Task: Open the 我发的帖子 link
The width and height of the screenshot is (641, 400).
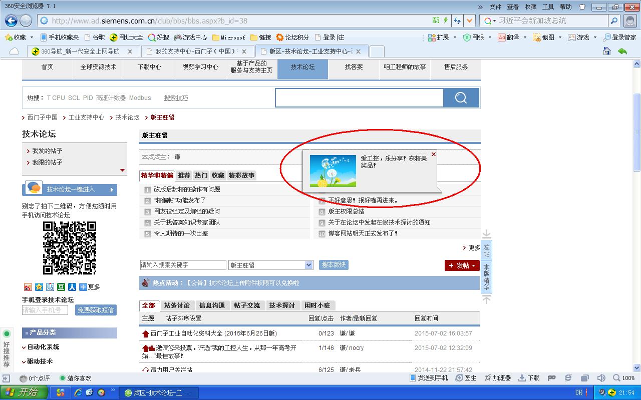Action: [x=47, y=151]
